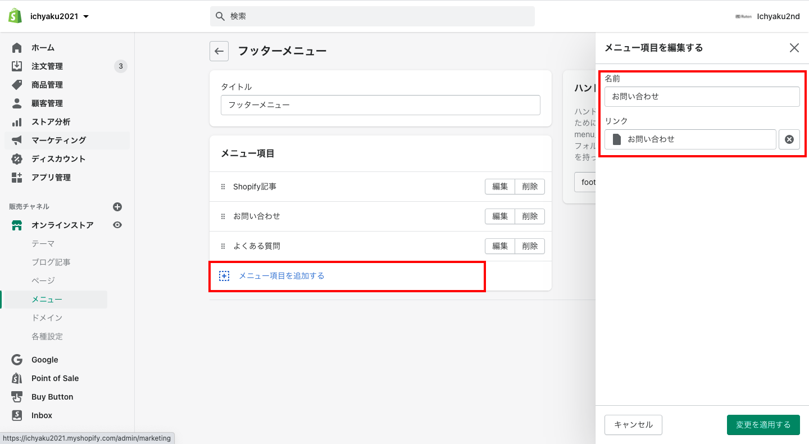This screenshot has width=809, height=444.
Task: Grab the drag handle of Shopify記事
Action: pos(223,187)
